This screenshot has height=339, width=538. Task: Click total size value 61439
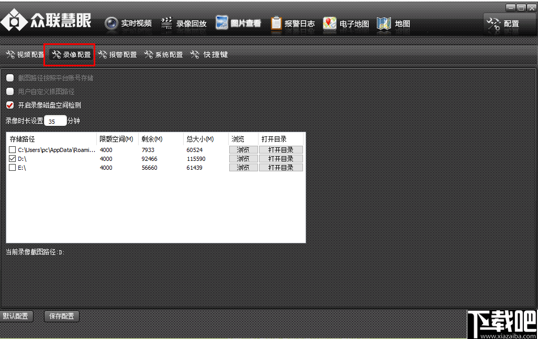(x=194, y=168)
